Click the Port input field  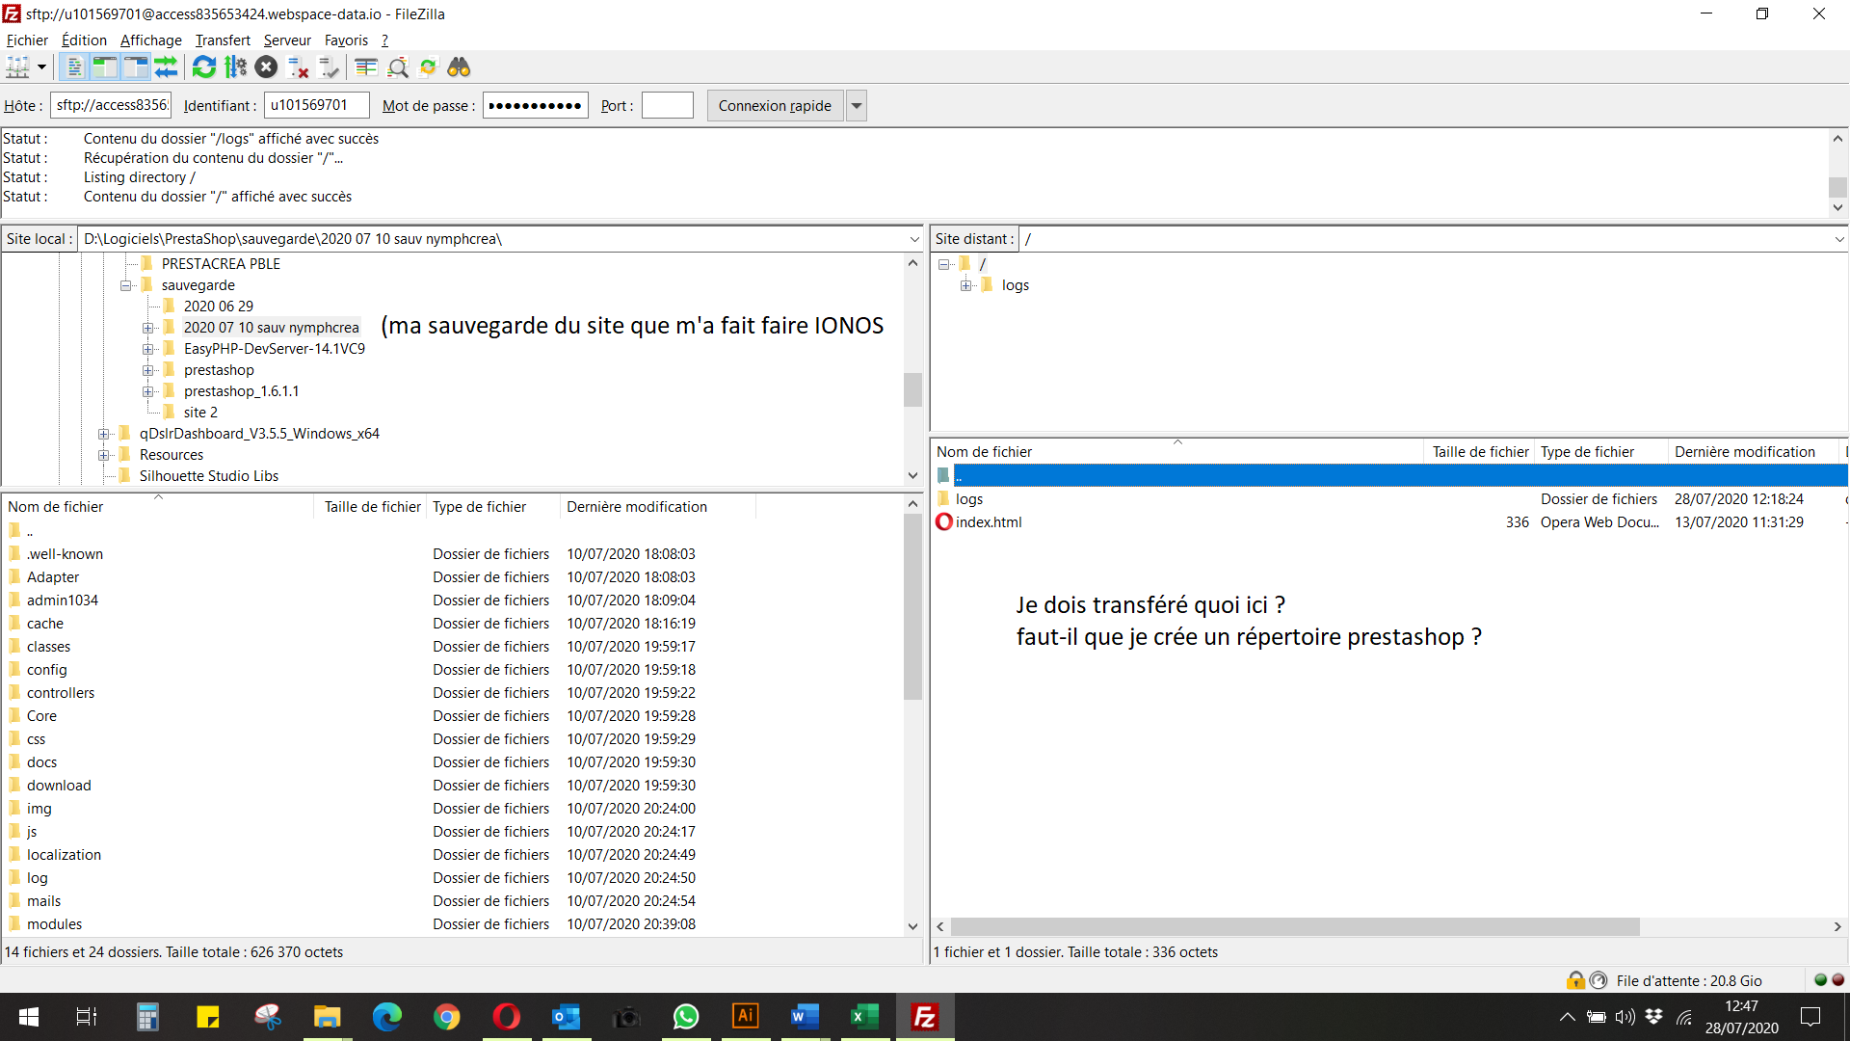667,106
